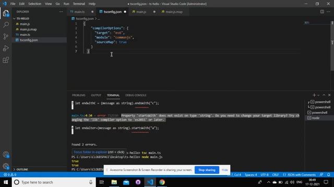Click the tsconfig.json breadcrumb
Screen dimensions: 334x187
85,19
